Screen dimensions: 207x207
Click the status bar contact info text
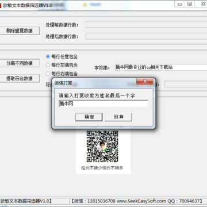[137, 201]
